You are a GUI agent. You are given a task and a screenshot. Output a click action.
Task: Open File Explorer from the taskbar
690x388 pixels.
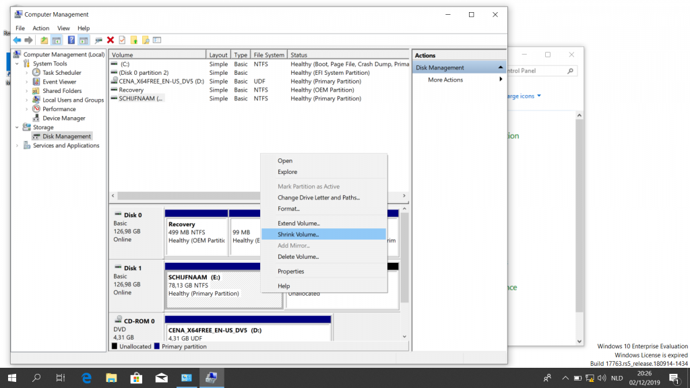111,378
